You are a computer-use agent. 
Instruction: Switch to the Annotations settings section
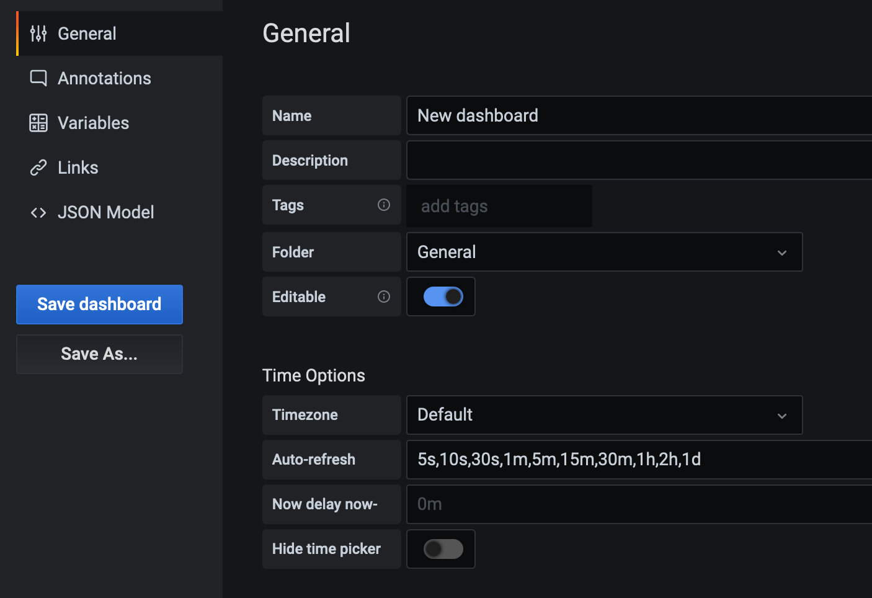pos(104,78)
